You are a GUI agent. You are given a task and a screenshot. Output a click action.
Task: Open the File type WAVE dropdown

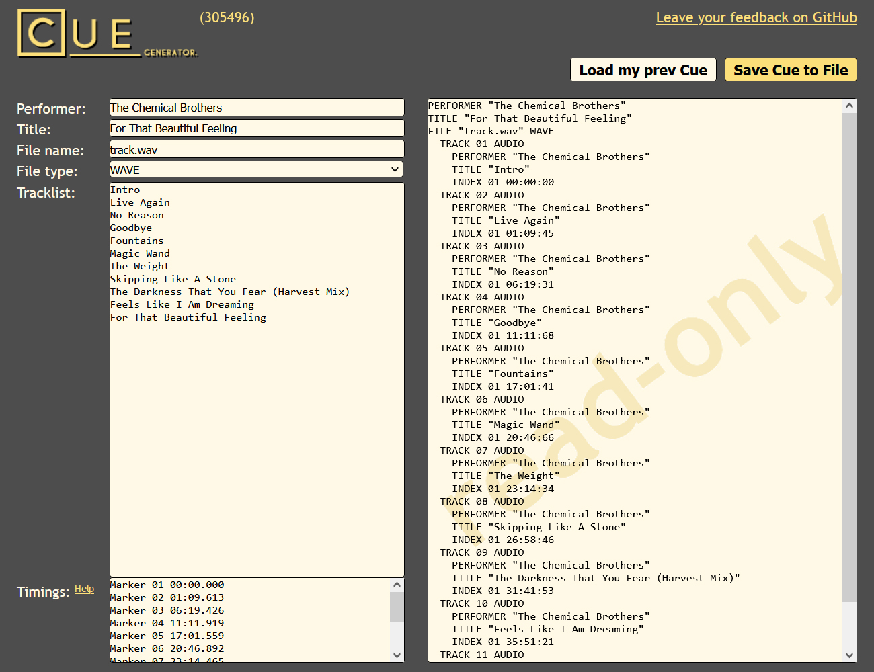click(256, 169)
